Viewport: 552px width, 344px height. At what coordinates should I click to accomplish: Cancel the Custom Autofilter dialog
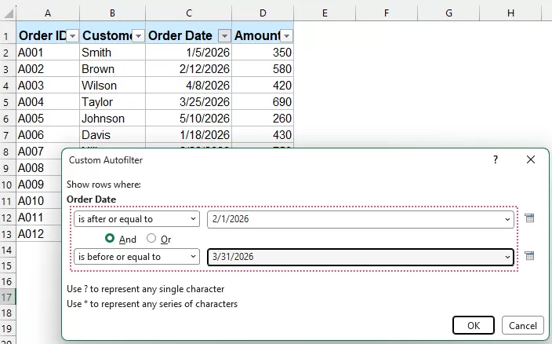[x=523, y=325]
